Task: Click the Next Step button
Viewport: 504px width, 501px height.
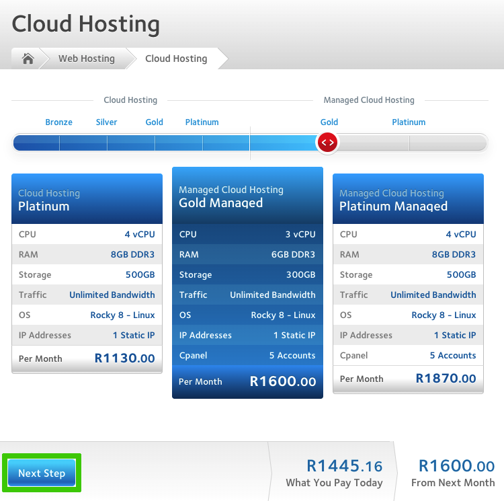Action: (42, 473)
